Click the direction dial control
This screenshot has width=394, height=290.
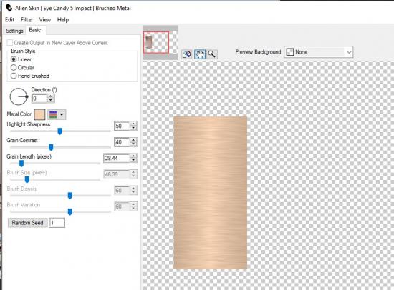pyautogui.click(x=19, y=96)
